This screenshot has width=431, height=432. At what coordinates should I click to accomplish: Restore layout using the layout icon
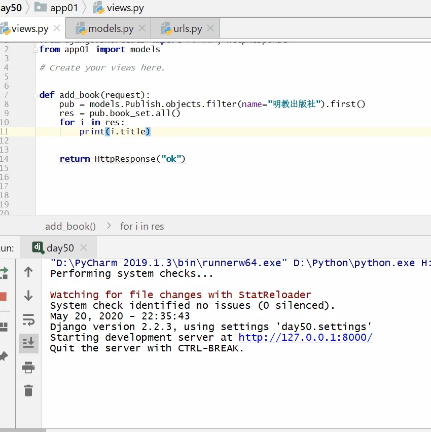coord(4,327)
